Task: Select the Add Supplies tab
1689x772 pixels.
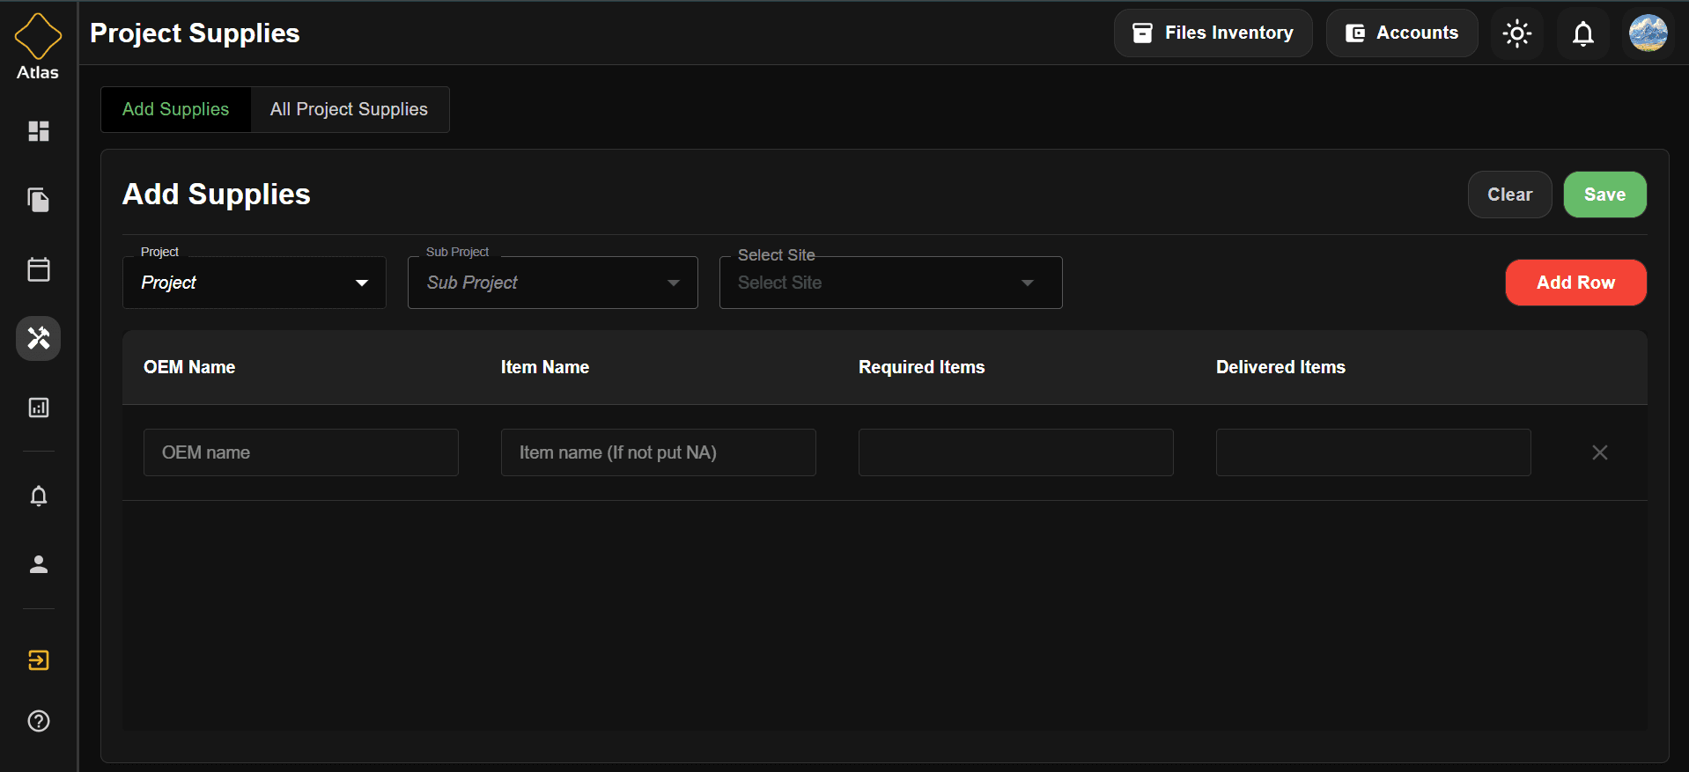Action: click(175, 109)
